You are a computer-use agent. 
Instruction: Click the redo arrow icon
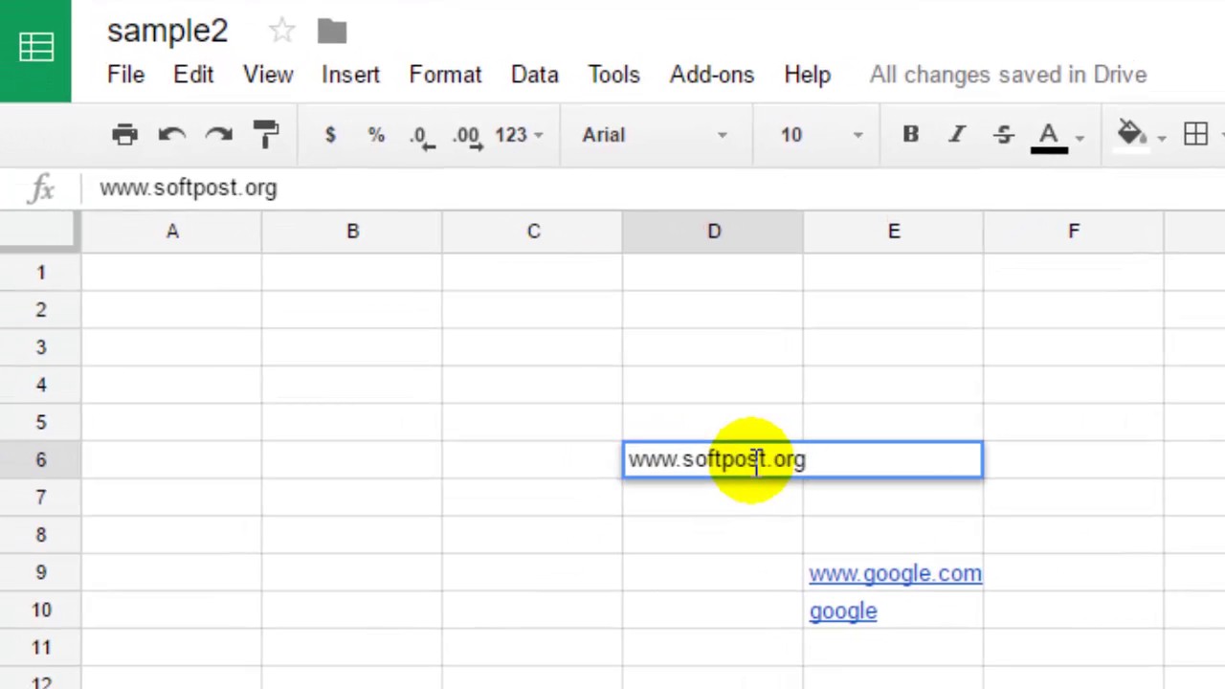219,135
